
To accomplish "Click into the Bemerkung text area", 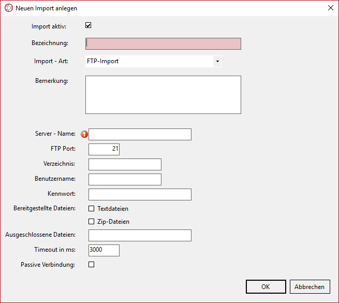I will click(163, 95).
